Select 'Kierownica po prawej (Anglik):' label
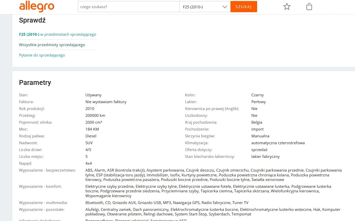The height and width of the screenshot is (221, 355). [x=212, y=109]
